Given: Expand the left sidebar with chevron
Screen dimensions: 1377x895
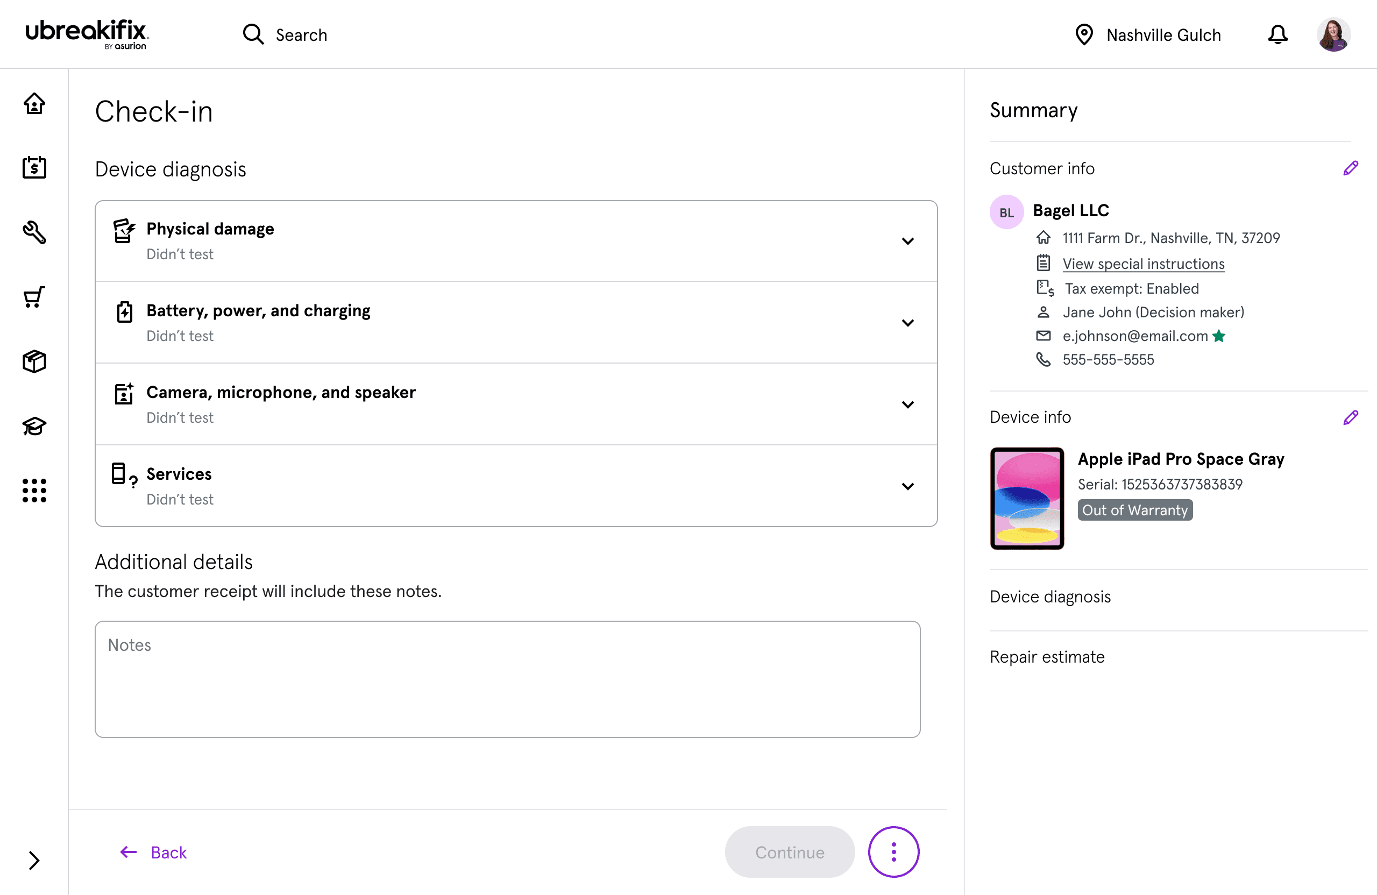Looking at the screenshot, I should [34, 860].
